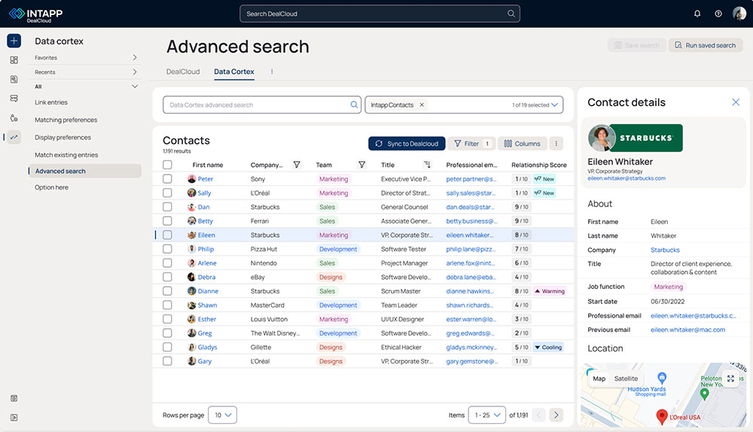Viewport: 753px width, 432px height.
Task: Click the blue plus create button
Action: 14,41
